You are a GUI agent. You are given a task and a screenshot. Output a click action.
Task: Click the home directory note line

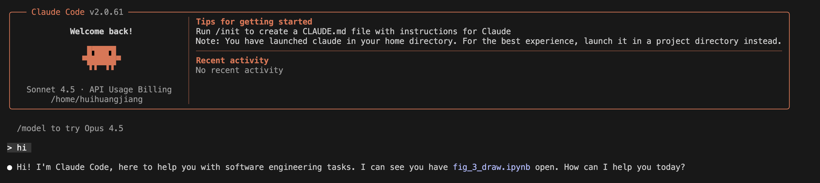489,41
